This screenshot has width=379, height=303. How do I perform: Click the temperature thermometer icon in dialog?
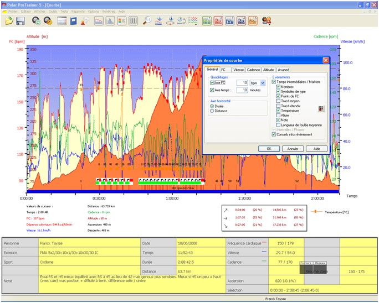click(x=320, y=109)
